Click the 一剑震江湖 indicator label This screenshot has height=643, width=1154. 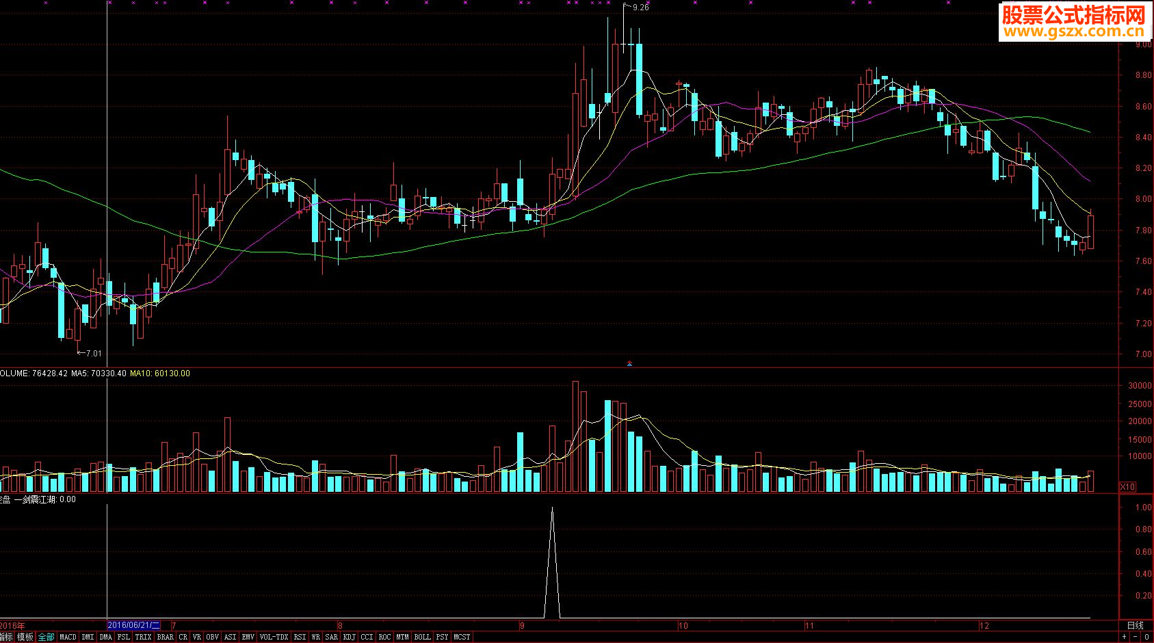coord(36,500)
